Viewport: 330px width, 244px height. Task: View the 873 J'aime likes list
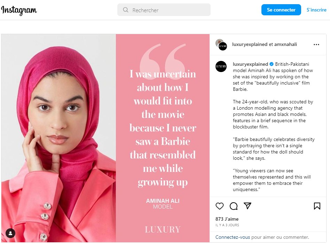pyautogui.click(x=227, y=219)
